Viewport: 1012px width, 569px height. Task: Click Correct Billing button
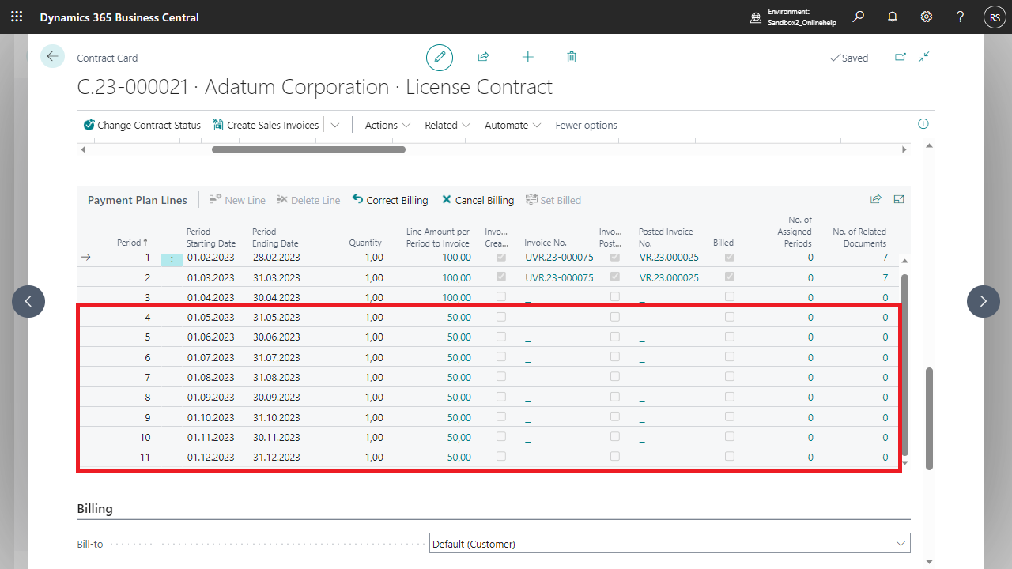coord(390,200)
